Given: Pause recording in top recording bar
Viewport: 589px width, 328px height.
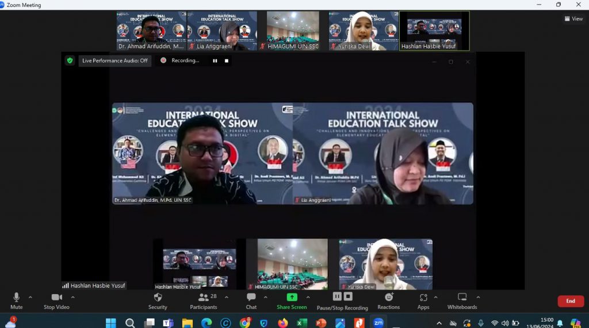Looking at the screenshot, I should tap(215, 60).
